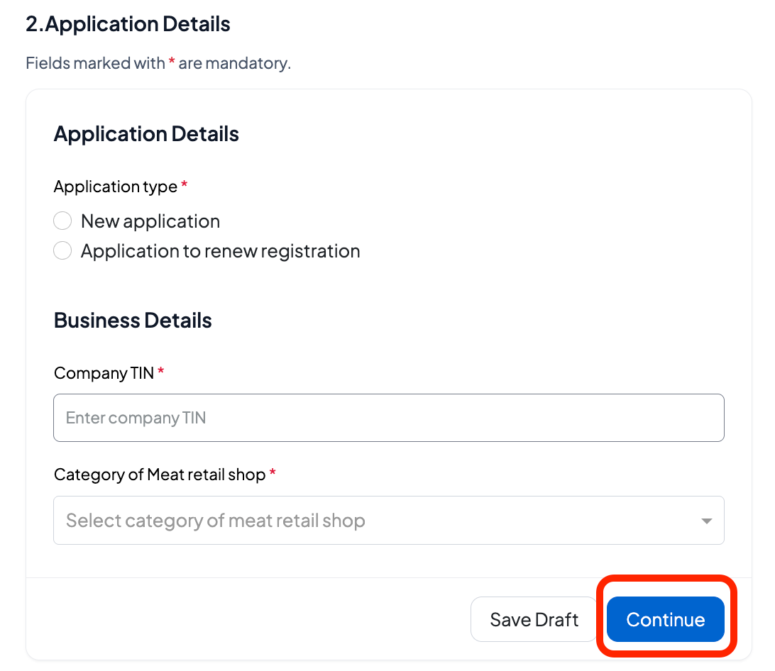Click the bold 'Application Details' card heading
This screenshot has height=671, width=775.
[x=146, y=134]
